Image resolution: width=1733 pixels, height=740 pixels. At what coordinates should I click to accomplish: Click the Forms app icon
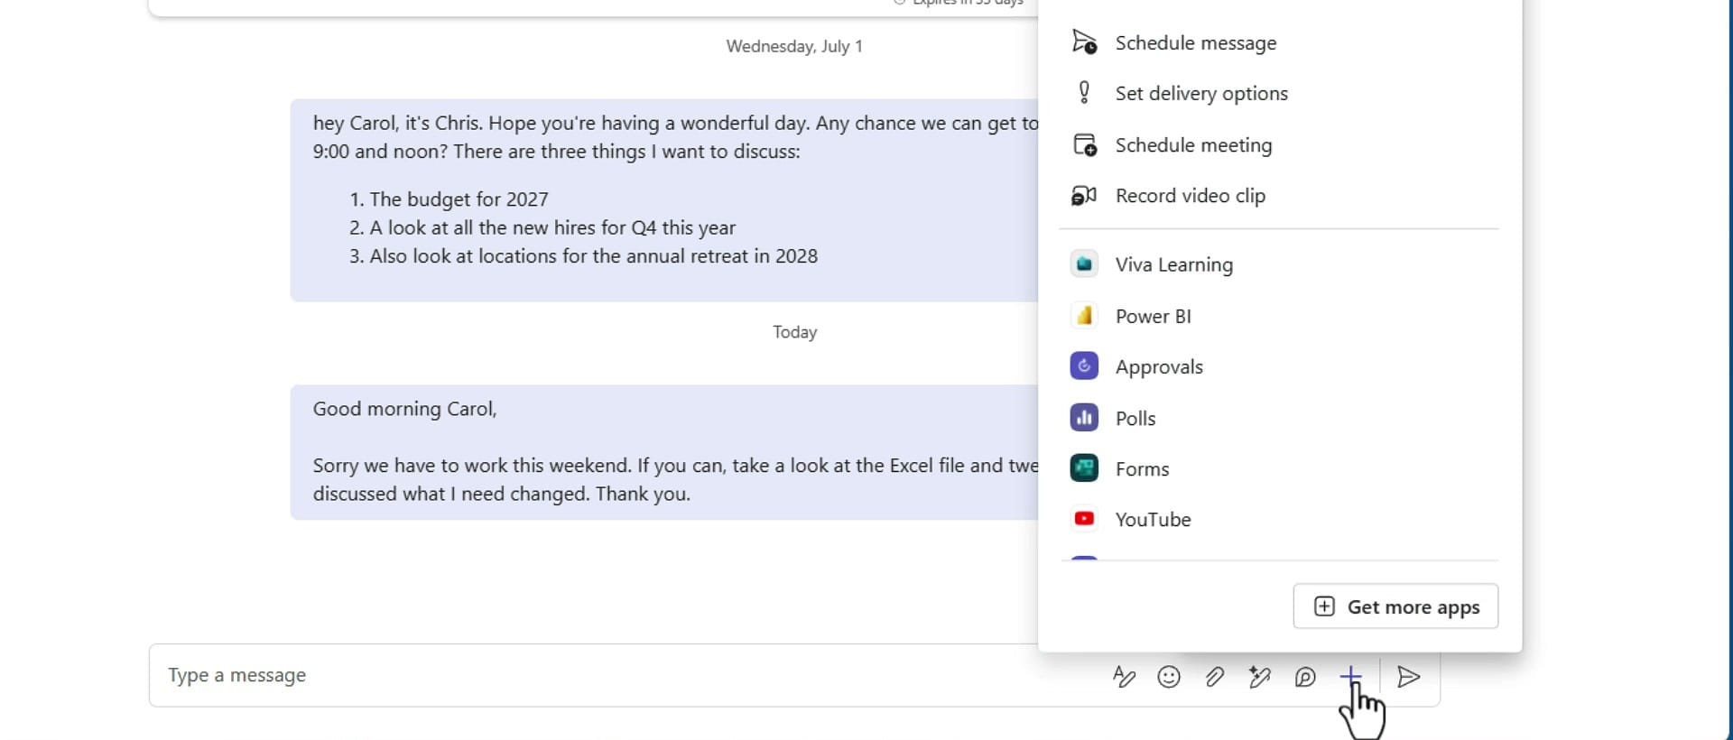1084,467
